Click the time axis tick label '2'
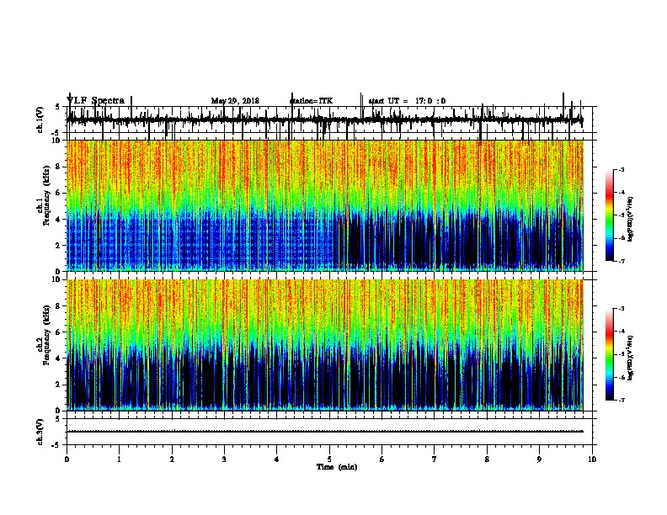 pyautogui.click(x=172, y=459)
